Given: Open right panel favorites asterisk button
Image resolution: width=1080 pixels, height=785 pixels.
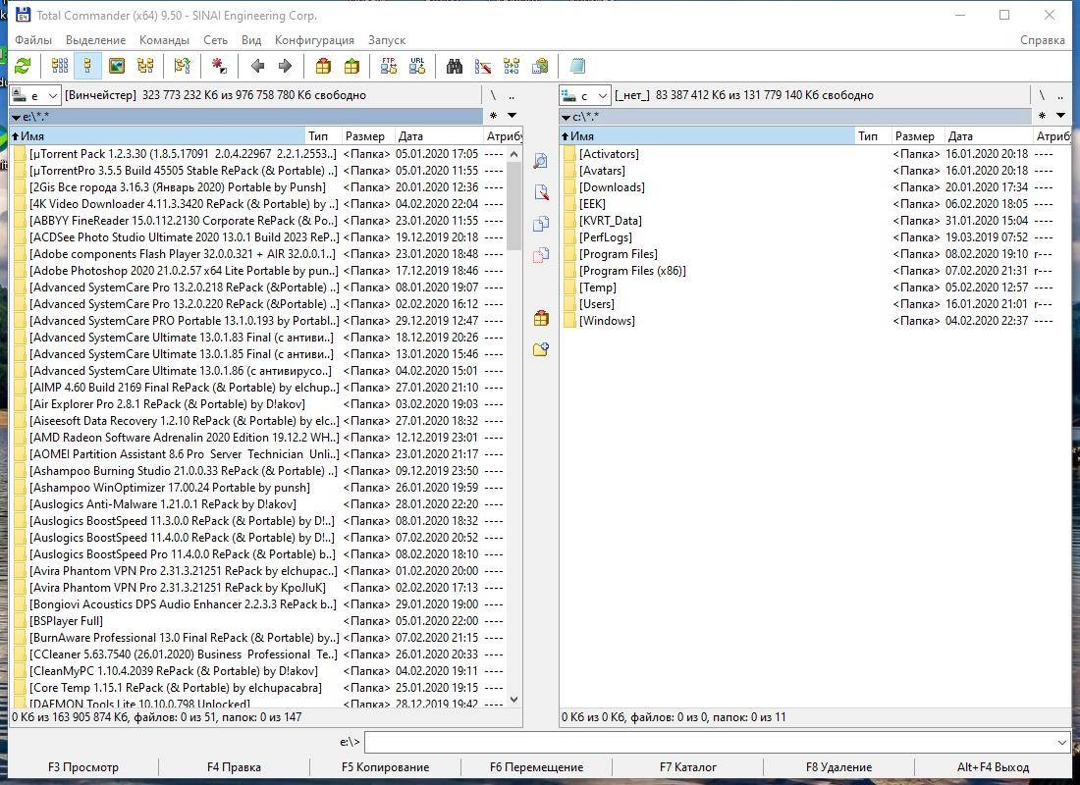Looking at the screenshot, I should (1042, 116).
